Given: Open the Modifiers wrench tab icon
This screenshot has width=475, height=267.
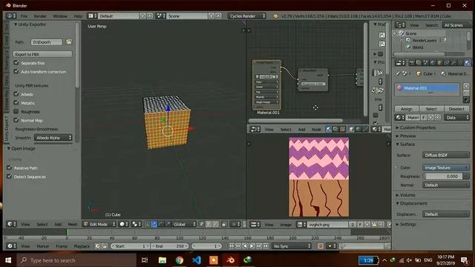Looking at the screenshot, I should point(453,63).
